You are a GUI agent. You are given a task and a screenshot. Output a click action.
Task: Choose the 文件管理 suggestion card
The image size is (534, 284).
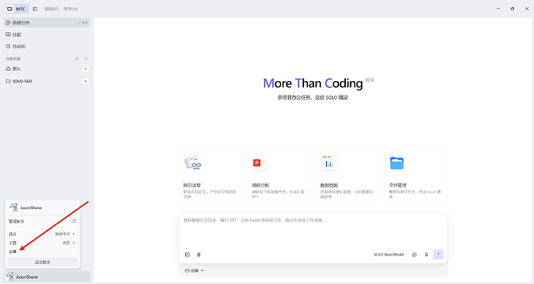416,176
